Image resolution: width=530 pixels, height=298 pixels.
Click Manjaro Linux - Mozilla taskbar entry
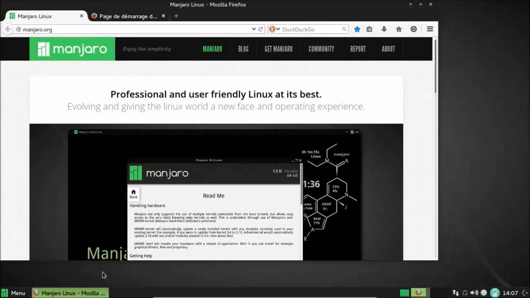click(x=70, y=293)
